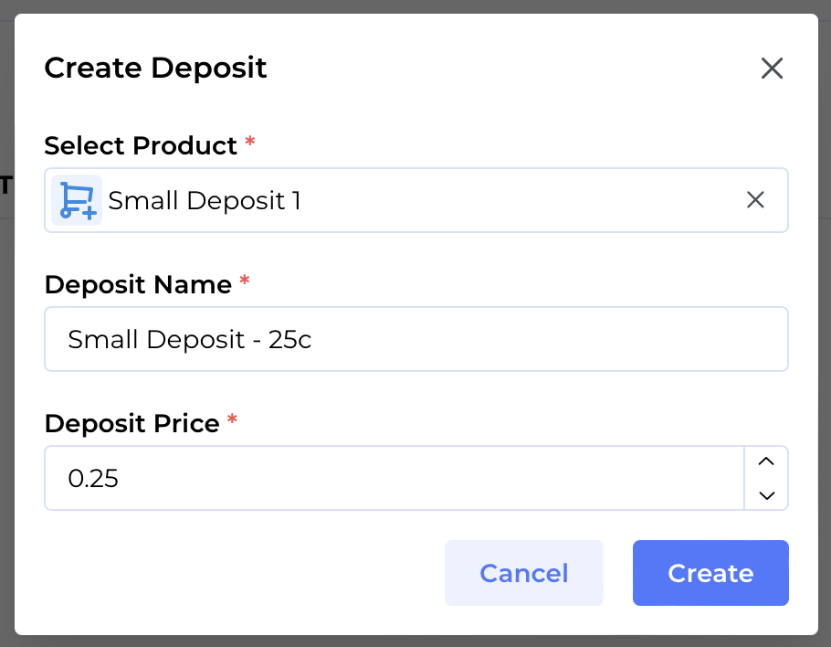Click the 0.25 value in Deposit Price

(93, 478)
